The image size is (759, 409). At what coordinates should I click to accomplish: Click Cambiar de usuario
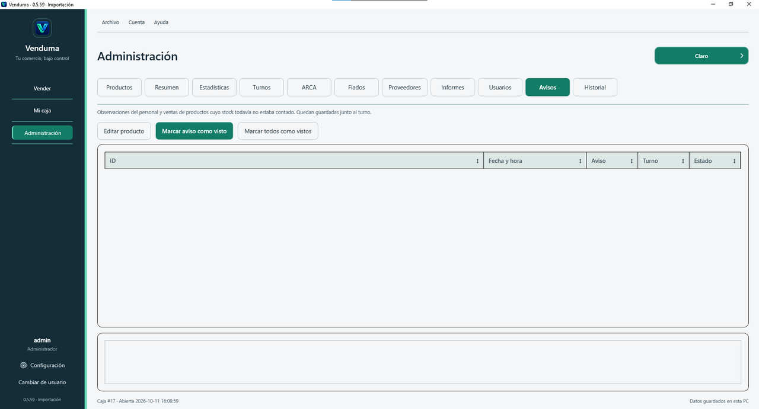coord(42,382)
